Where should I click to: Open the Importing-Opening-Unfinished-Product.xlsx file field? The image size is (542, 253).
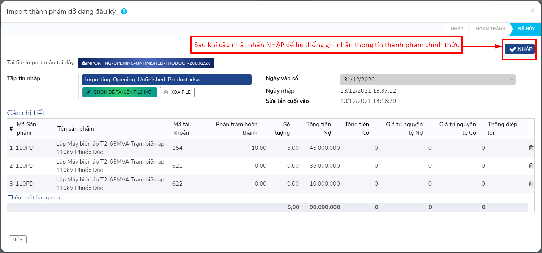coord(167,80)
